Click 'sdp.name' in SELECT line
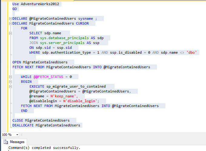 [53, 33]
